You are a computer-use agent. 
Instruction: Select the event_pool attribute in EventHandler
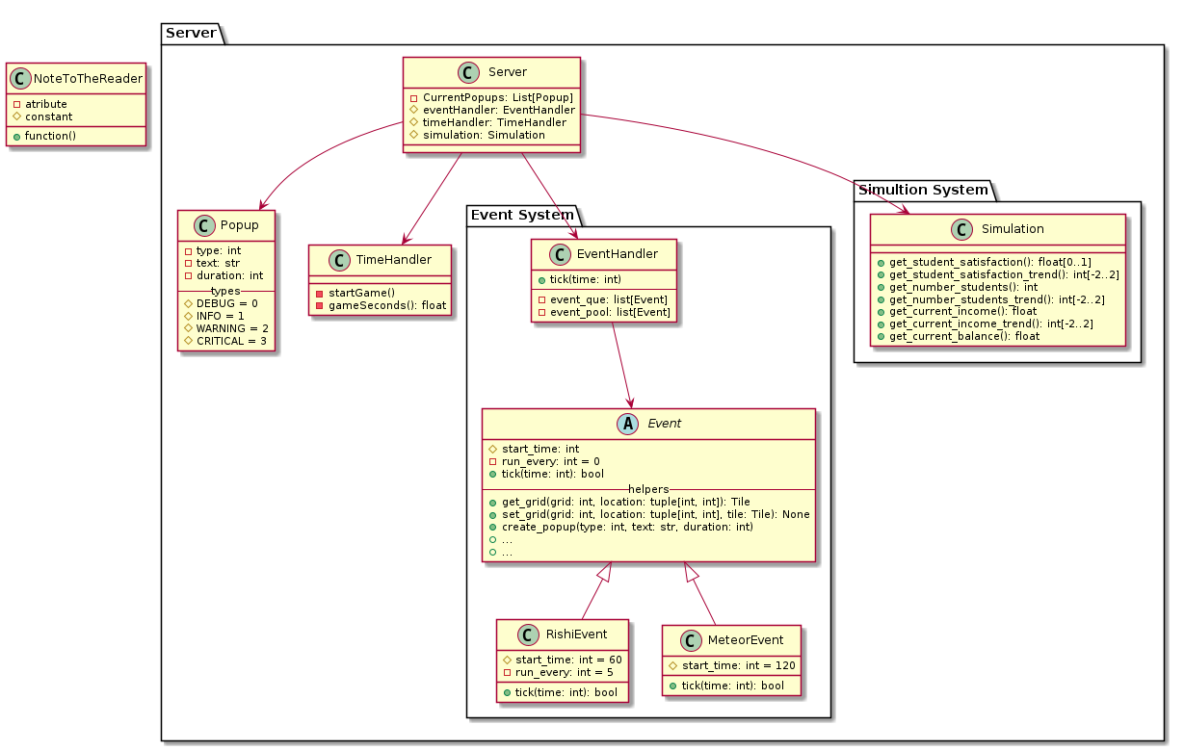coord(608,313)
